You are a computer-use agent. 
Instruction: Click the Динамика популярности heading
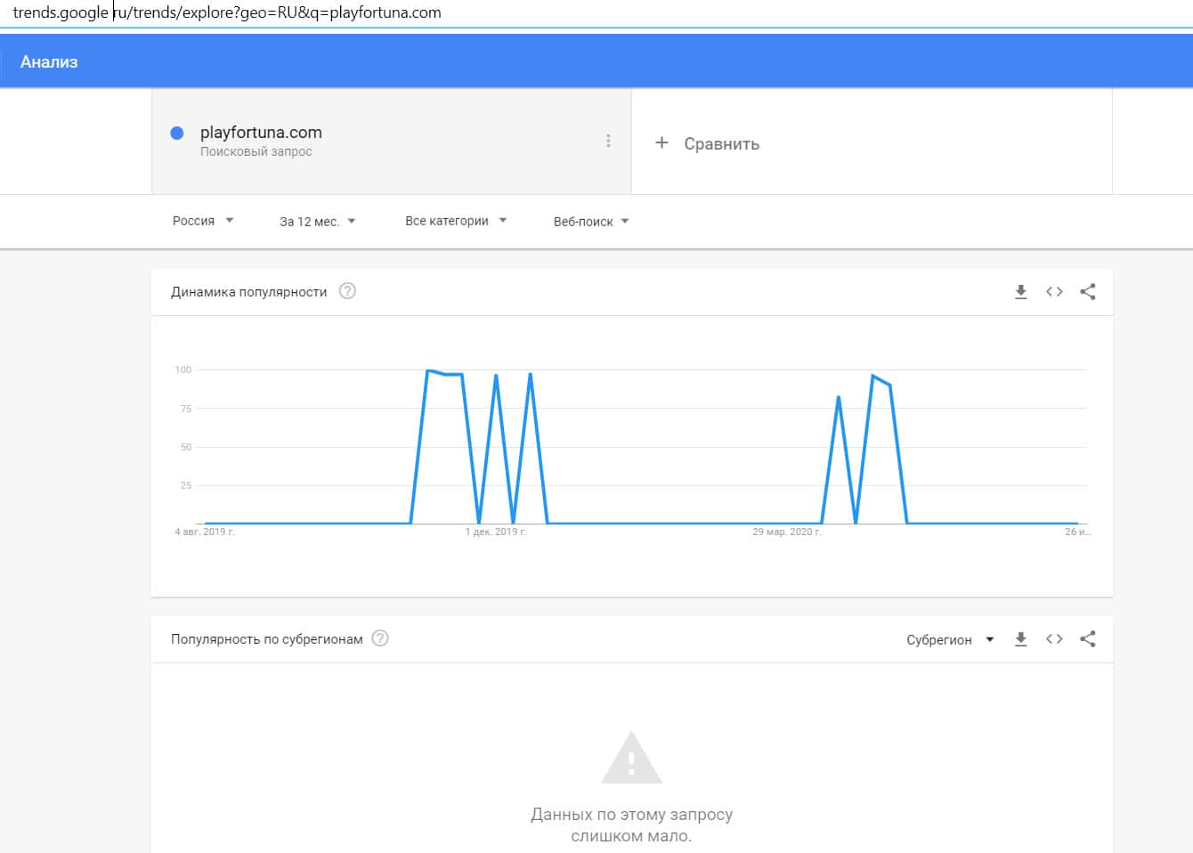click(x=249, y=292)
